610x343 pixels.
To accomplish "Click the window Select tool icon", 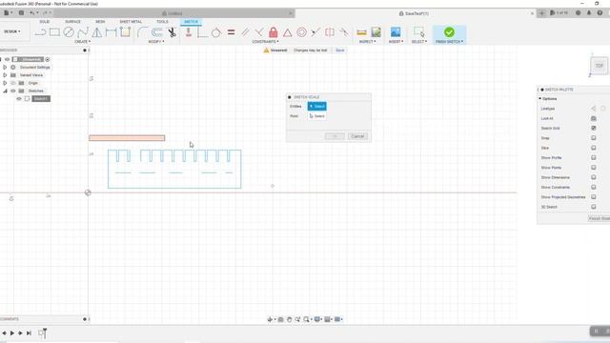I will tap(419, 32).
